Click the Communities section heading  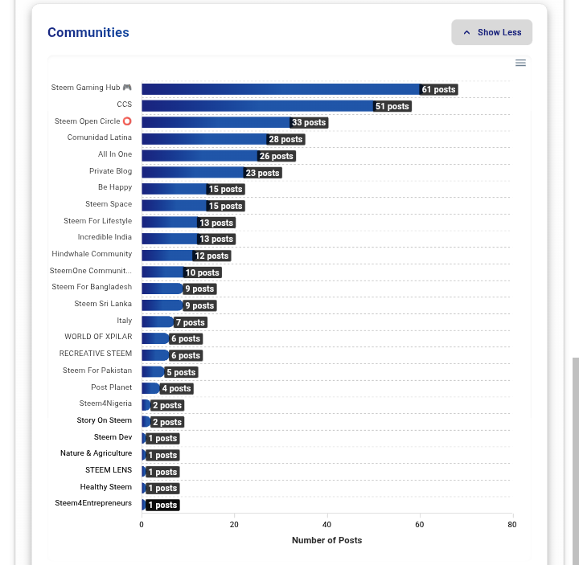tap(88, 32)
